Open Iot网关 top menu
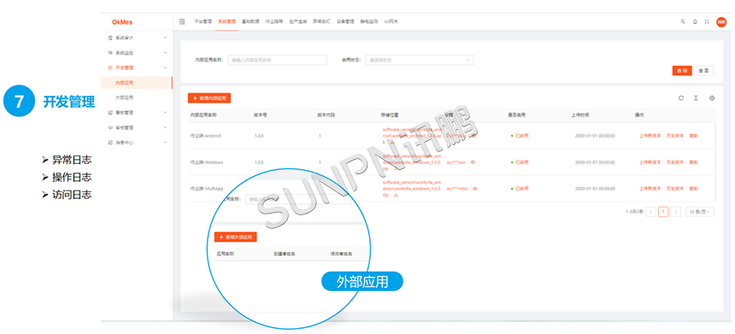 (391, 21)
